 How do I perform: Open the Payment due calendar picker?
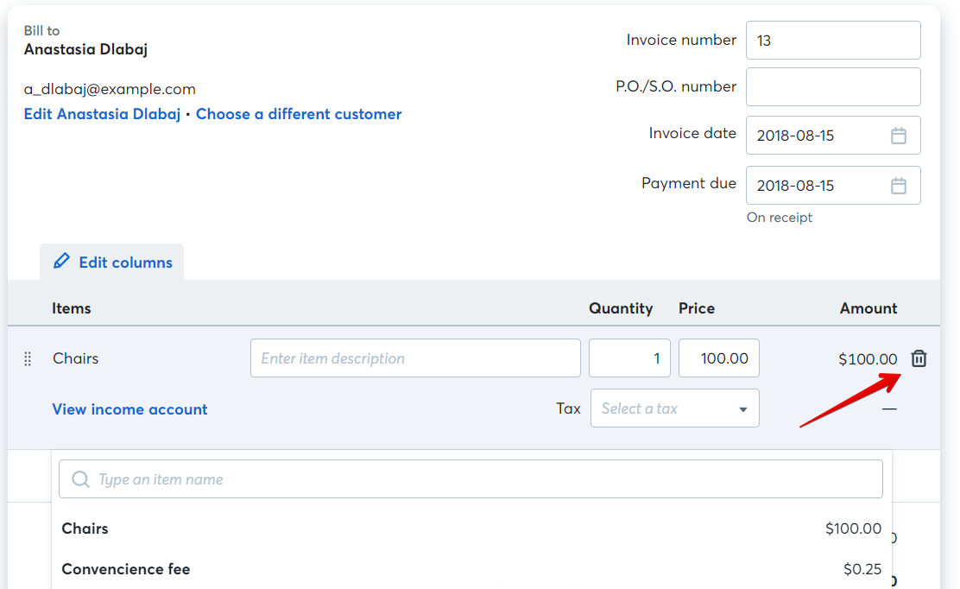pyautogui.click(x=898, y=185)
